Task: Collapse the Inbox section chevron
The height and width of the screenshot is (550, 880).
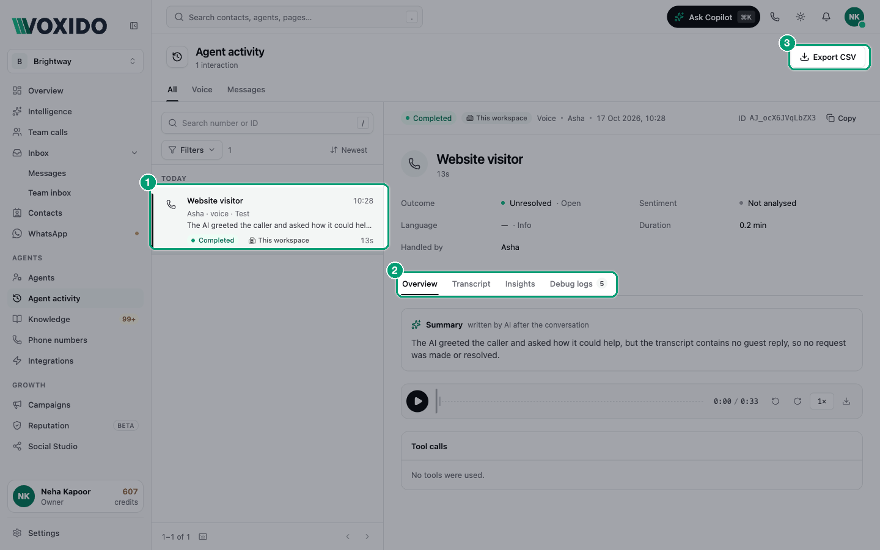Action: [x=134, y=153]
